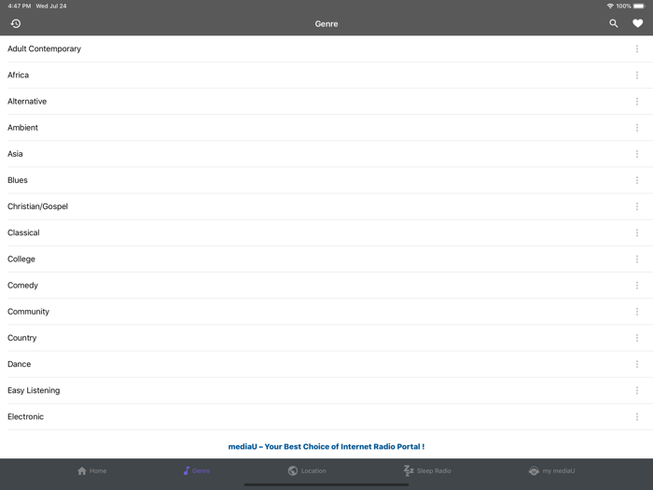The image size is (653, 490).
Task: Open more options for Dance
Action: 637,364
